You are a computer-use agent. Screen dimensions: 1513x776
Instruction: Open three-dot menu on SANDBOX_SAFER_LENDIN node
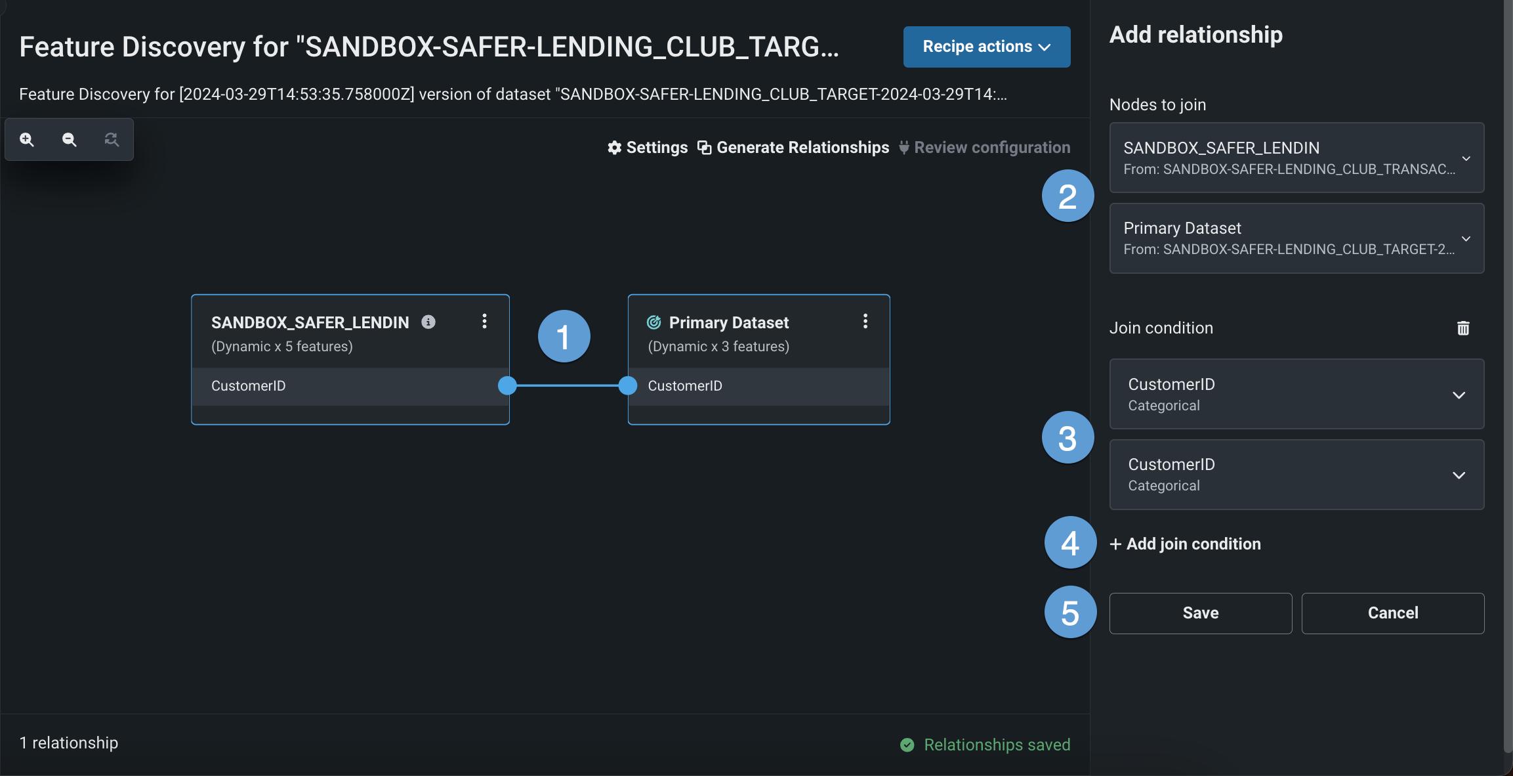click(484, 321)
